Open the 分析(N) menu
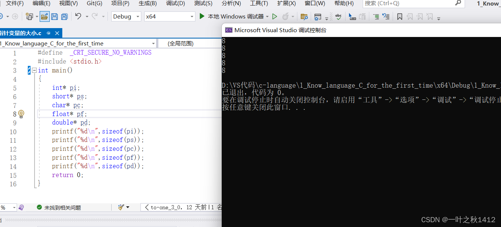This screenshot has width=501, height=227. pyautogui.click(x=231, y=3)
